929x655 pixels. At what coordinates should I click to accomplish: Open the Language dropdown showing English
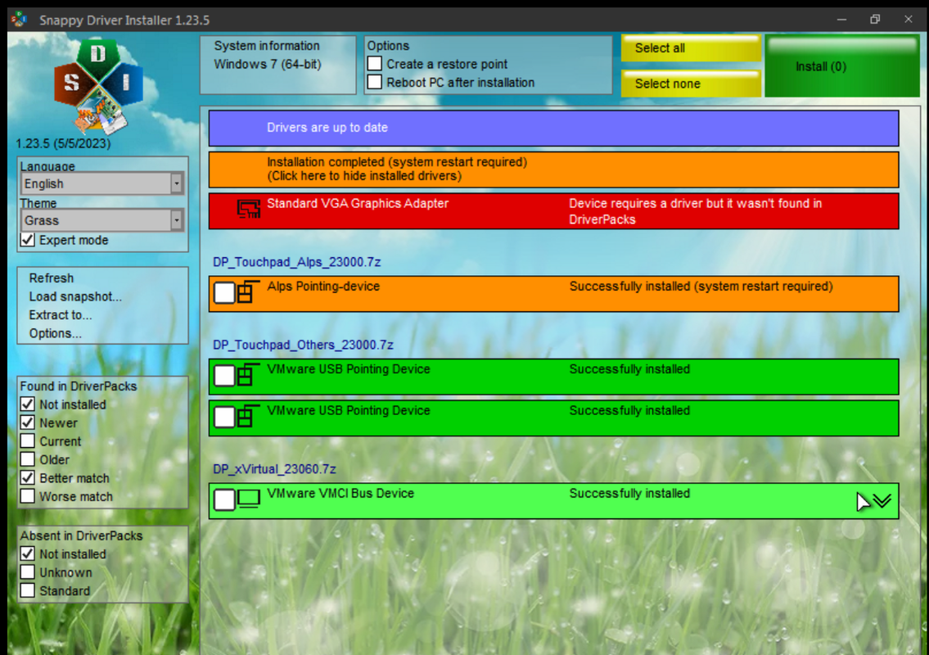102,183
